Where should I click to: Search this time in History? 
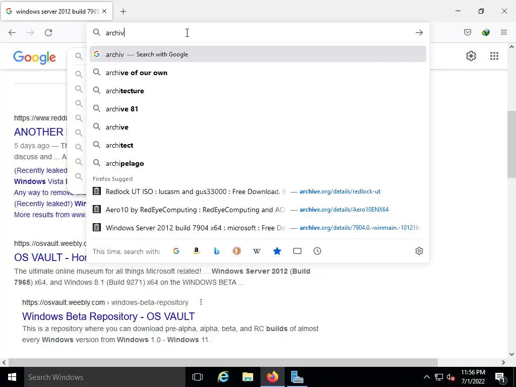point(317,251)
